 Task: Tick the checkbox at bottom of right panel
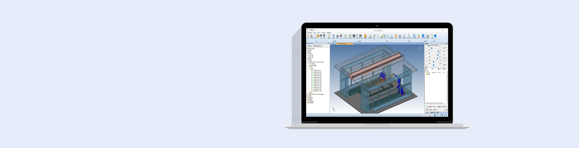pos(445,110)
